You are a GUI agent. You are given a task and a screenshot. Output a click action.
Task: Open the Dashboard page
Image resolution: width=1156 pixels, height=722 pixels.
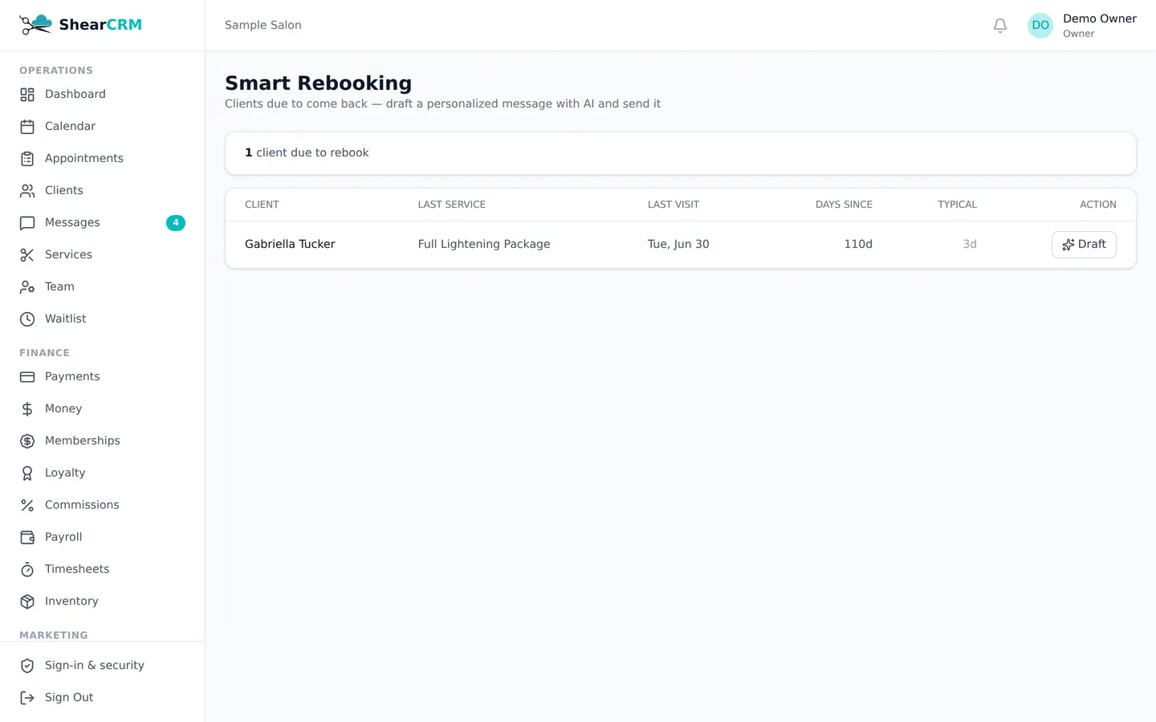pyautogui.click(x=103, y=95)
